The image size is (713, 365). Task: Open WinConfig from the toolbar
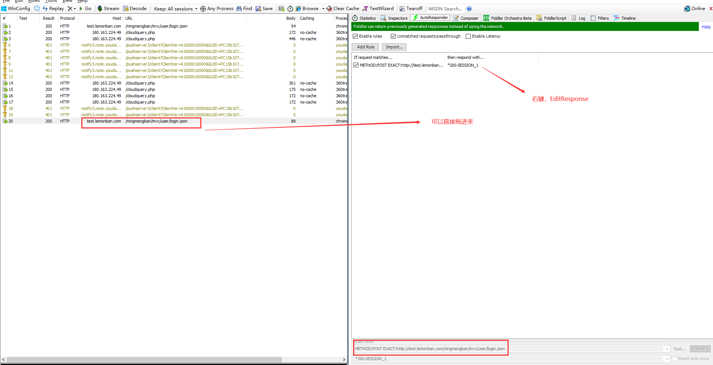pos(16,9)
